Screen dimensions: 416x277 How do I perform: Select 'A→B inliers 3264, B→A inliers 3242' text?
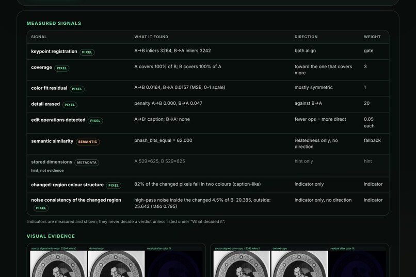[x=172, y=51]
